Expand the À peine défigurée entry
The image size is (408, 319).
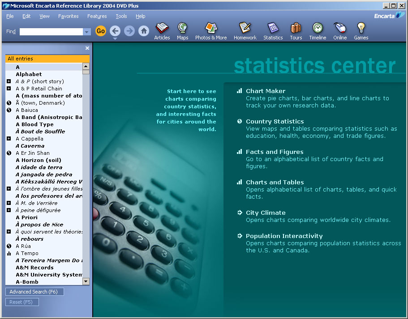[x=9, y=210]
